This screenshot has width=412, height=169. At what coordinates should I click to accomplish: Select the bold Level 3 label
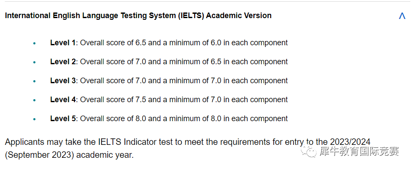(63, 81)
